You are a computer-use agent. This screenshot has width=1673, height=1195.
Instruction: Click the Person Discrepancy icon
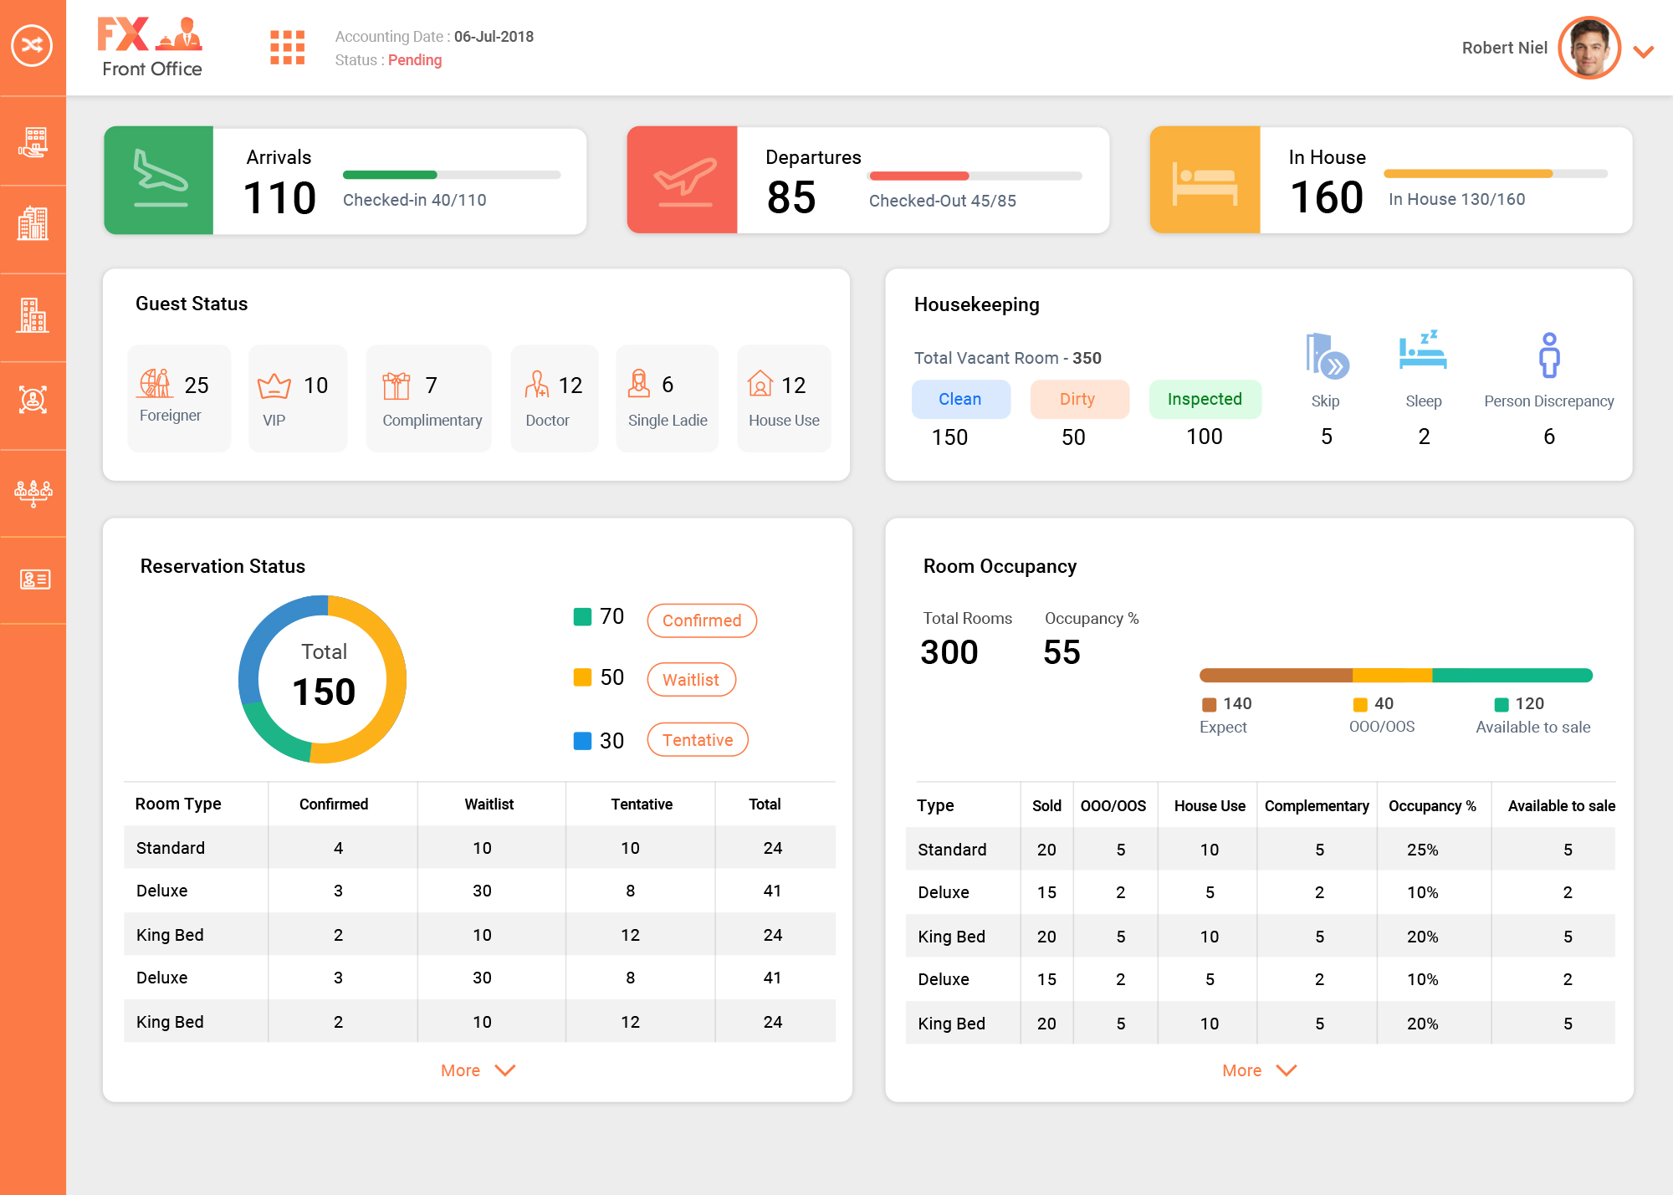click(x=1549, y=356)
